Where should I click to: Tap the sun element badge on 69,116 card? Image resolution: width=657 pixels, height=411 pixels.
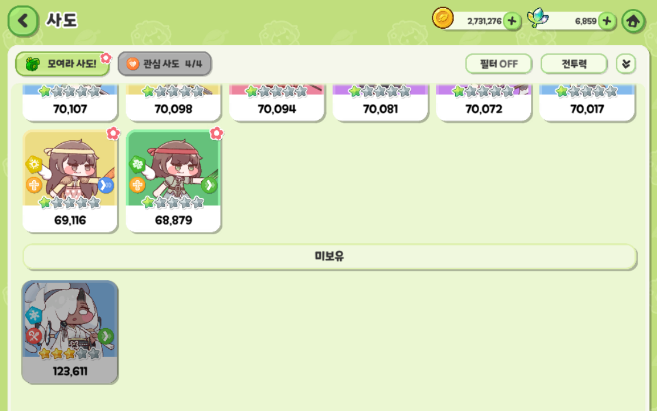[x=34, y=164]
